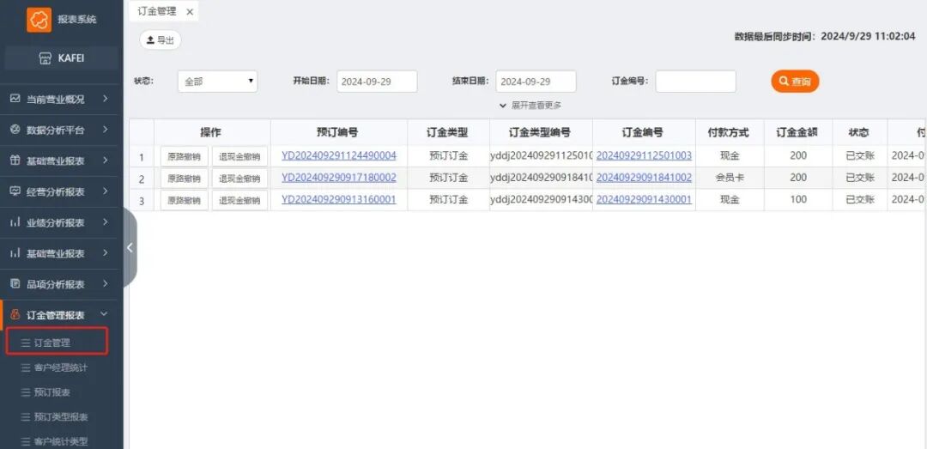Image resolution: width=927 pixels, height=449 pixels.
Task: Click the 数据分析平台 sidebar icon
Action: (x=15, y=130)
